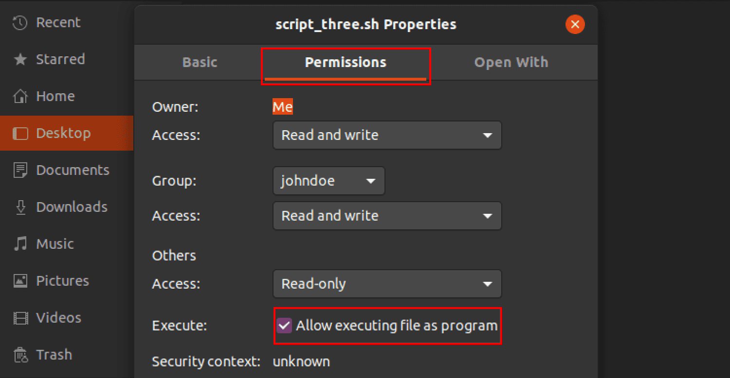Image resolution: width=730 pixels, height=378 pixels.
Task: Open the Trash
Action: point(54,354)
